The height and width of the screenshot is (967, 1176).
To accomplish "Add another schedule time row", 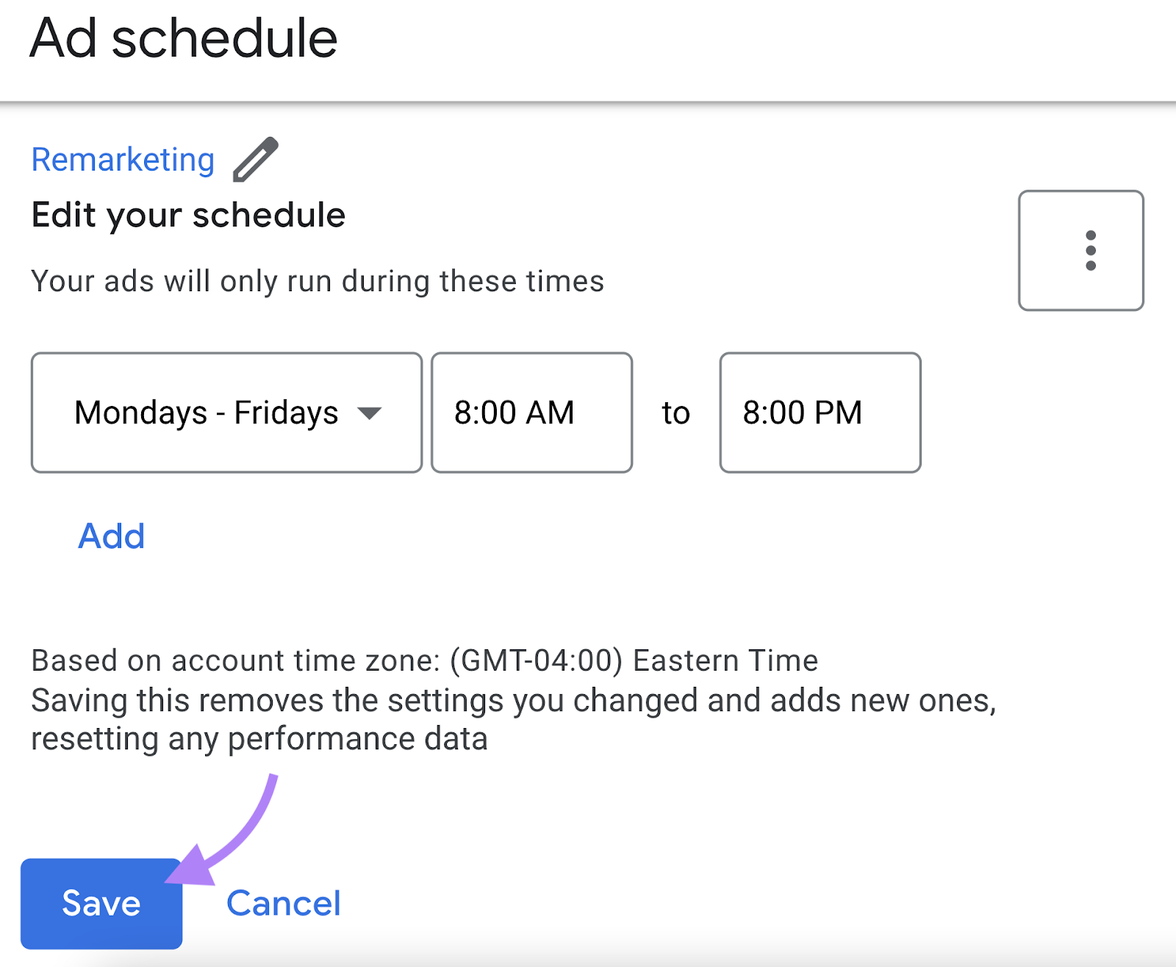I will 111,536.
